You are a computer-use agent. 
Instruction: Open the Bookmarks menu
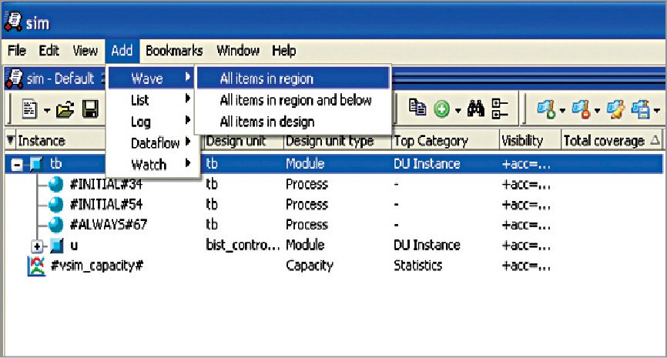click(174, 51)
